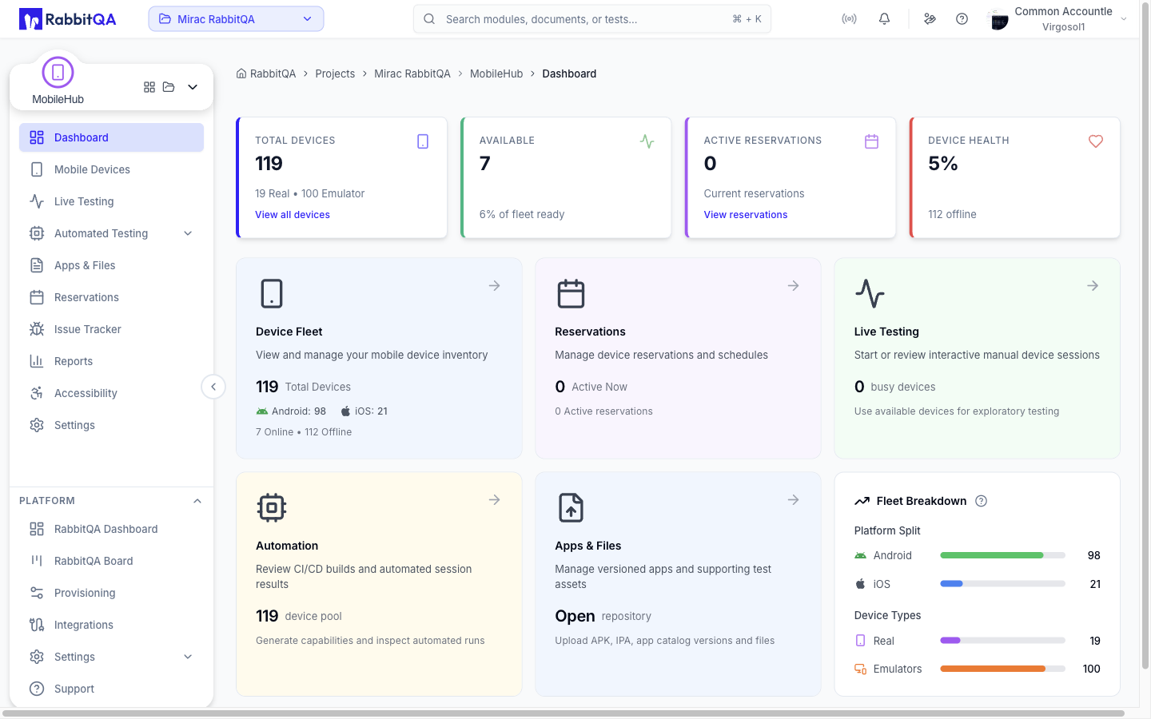Viewport: 1151px width, 719px height.
Task: Click MobileHub breadcrumb
Action: 496,73
